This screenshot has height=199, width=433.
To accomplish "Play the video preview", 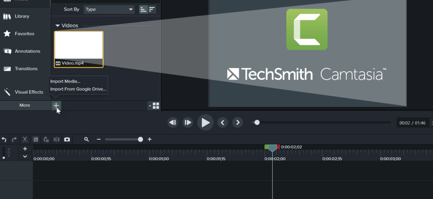I will click(205, 122).
